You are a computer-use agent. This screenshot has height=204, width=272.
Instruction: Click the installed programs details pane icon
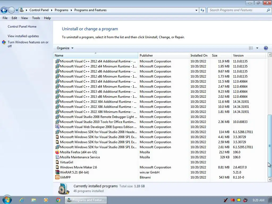(x=63, y=189)
